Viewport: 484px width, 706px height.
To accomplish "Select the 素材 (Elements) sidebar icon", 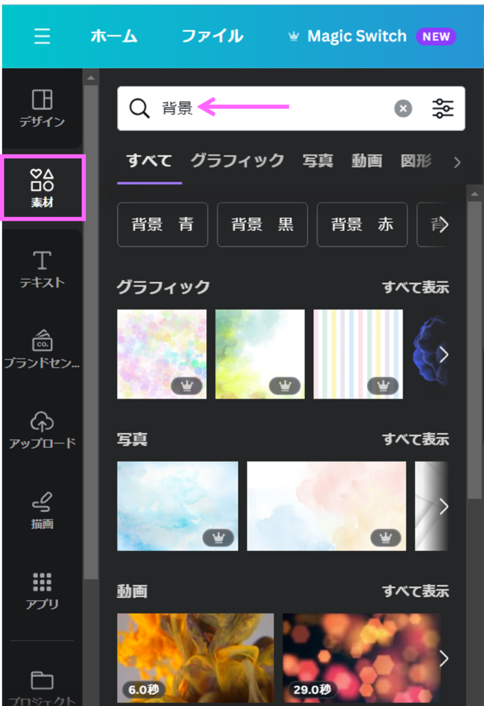I will point(43,189).
